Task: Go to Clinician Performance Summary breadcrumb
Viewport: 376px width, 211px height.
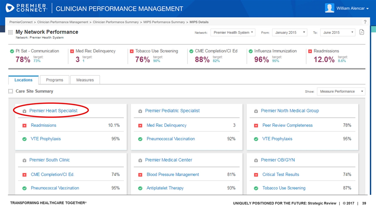Action: [116, 22]
